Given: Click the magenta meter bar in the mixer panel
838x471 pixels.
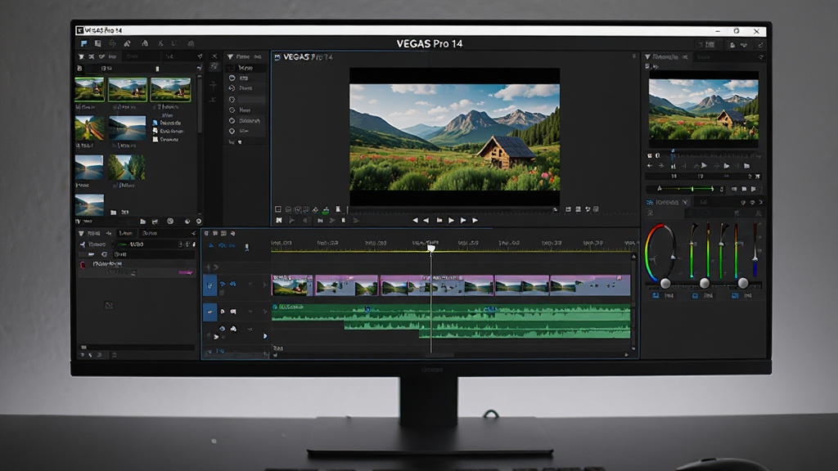Looking at the screenshot, I should [x=186, y=272].
